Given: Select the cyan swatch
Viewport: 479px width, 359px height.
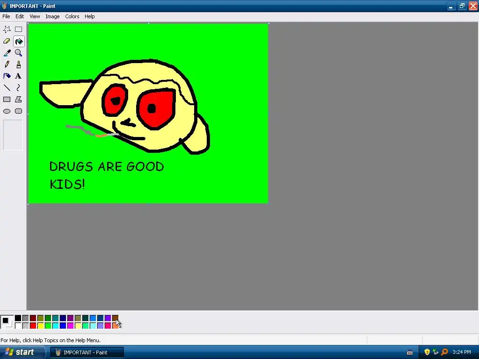Looking at the screenshot, I should click(x=56, y=326).
